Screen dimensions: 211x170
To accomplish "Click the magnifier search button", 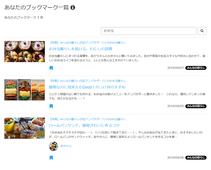I will (202, 31).
